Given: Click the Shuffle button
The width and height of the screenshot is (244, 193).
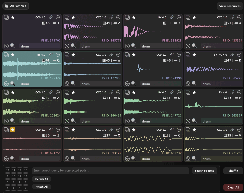Looking at the screenshot, I should [233, 171].
